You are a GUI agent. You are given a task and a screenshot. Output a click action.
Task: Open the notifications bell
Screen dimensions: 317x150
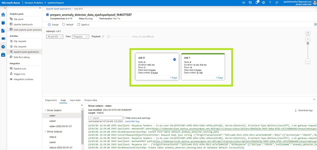point(257,3)
